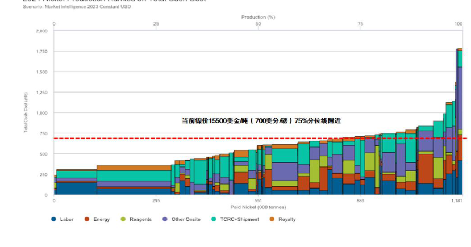The height and width of the screenshot is (247, 471).
Task: Toggle the Royalty legend label text
Action: pyautogui.click(x=287, y=219)
